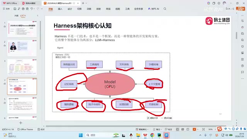The width and height of the screenshot is (247, 139).
Task: Switch to reading view icon
Action: pos(188,129)
